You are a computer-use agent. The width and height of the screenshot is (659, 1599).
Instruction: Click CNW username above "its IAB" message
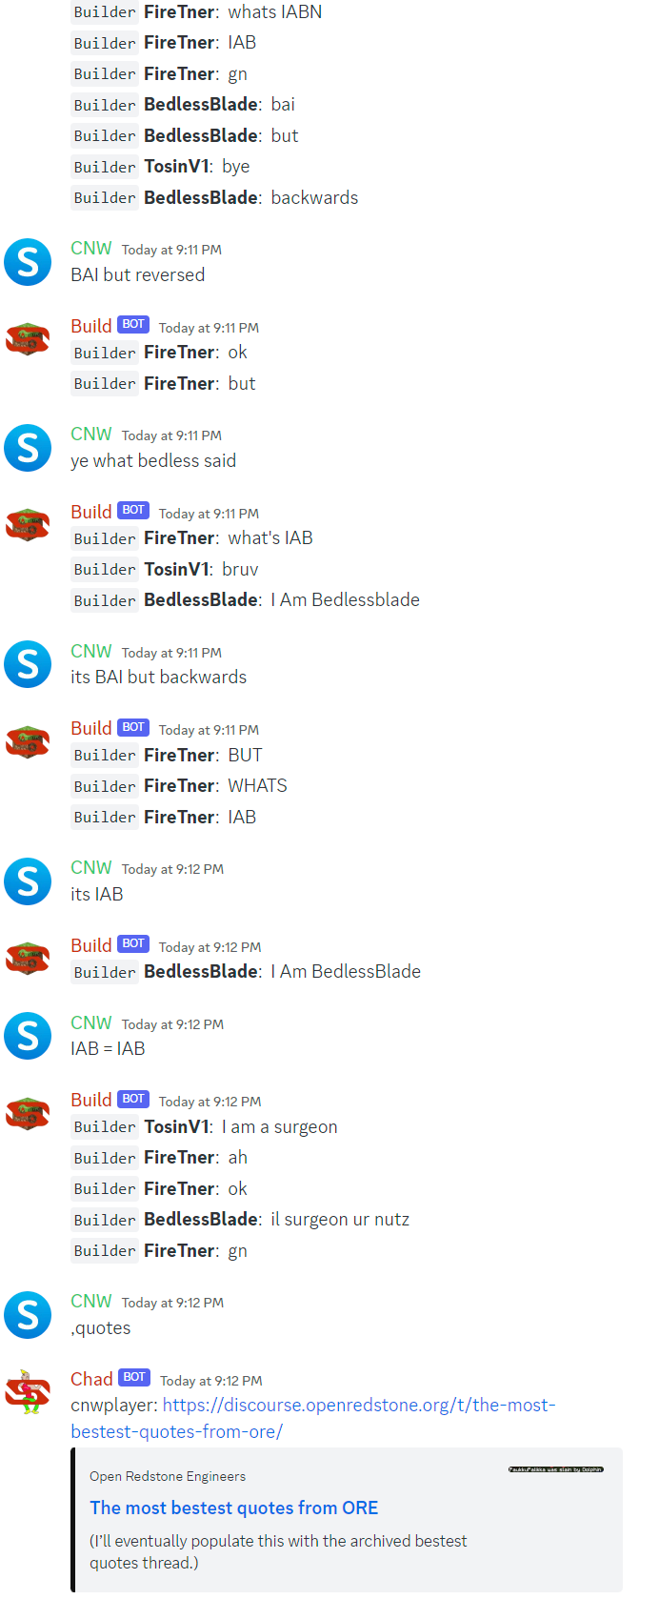point(90,867)
